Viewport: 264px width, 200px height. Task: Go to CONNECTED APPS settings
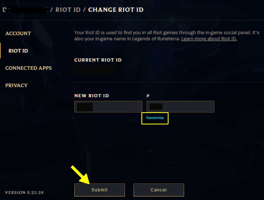point(28,68)
